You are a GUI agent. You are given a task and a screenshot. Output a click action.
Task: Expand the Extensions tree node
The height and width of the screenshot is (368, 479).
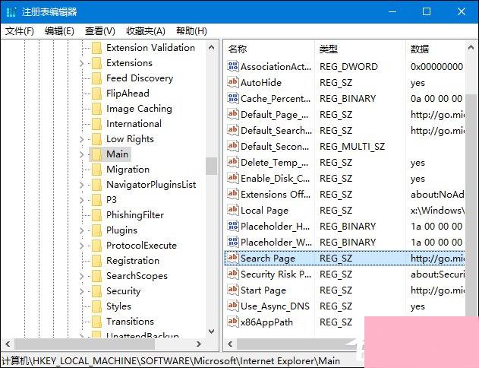(81, 63)
